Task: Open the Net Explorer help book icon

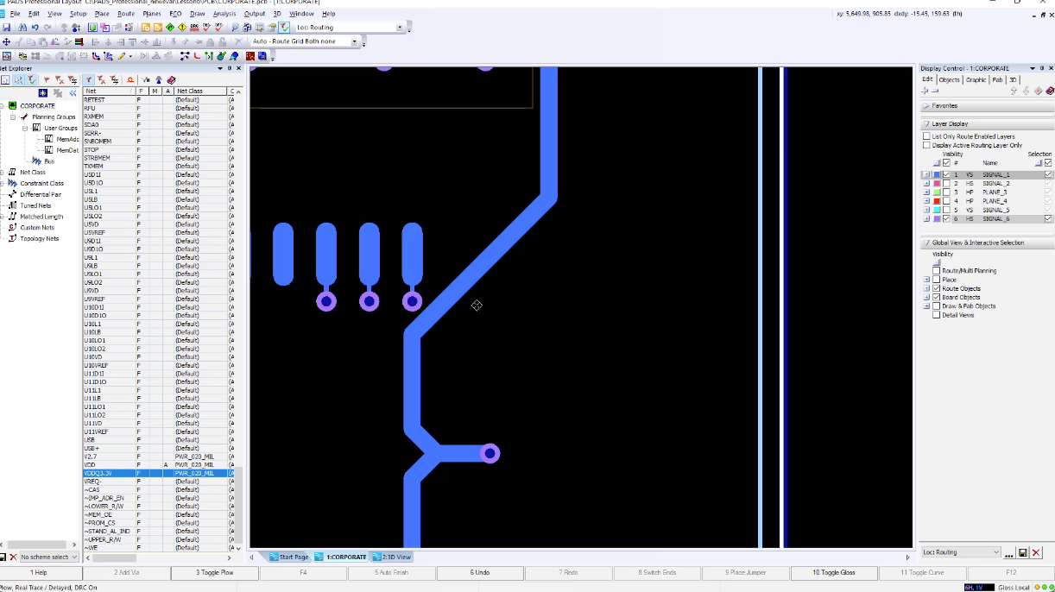Action: (172, 80)
